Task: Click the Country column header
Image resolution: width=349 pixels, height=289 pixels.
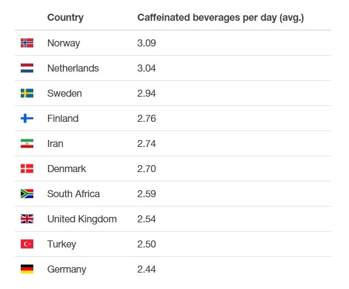Action: [66, 18]
